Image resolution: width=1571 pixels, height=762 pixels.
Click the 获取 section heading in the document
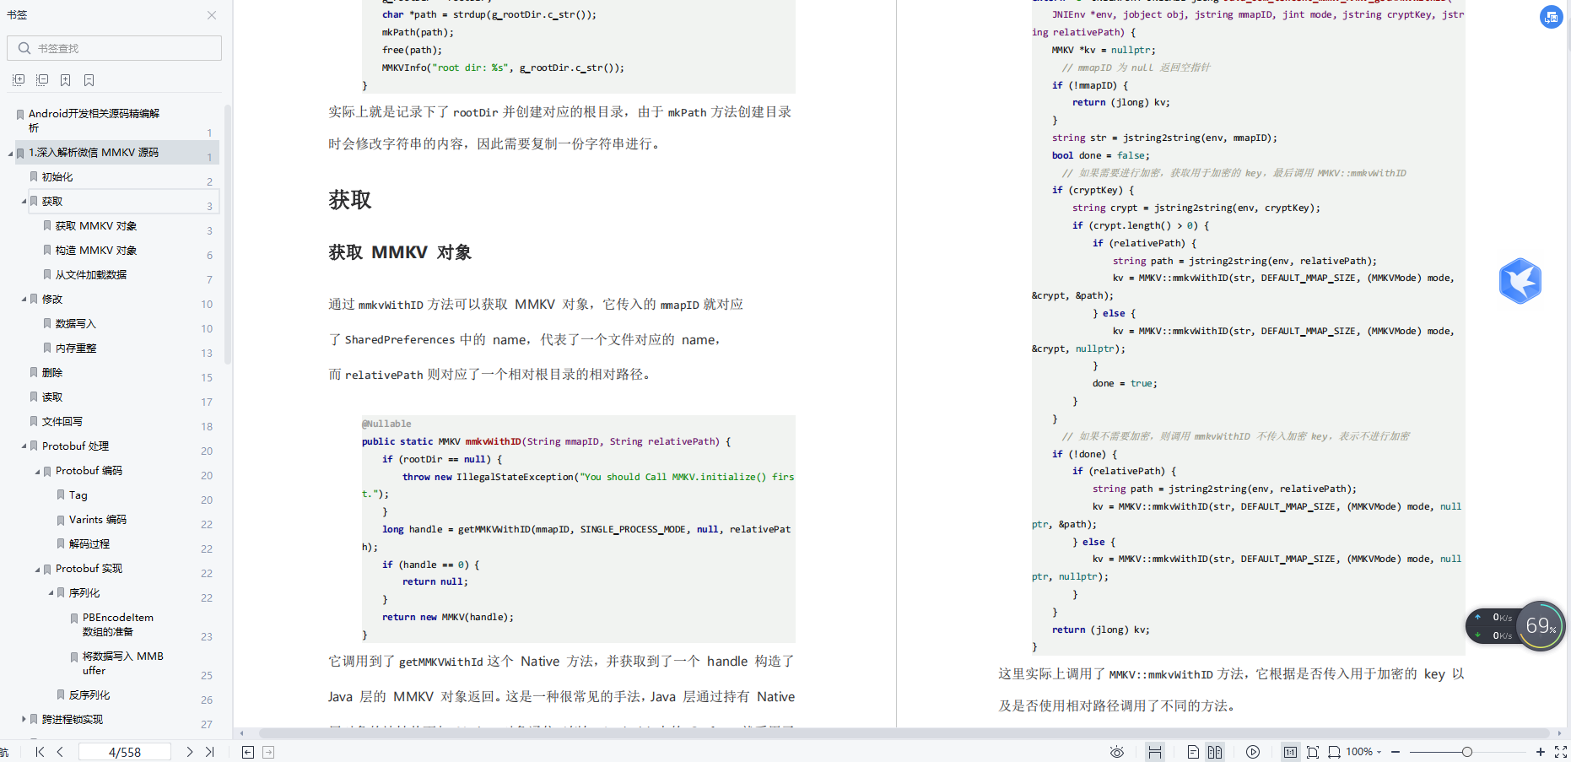[350, 200]
